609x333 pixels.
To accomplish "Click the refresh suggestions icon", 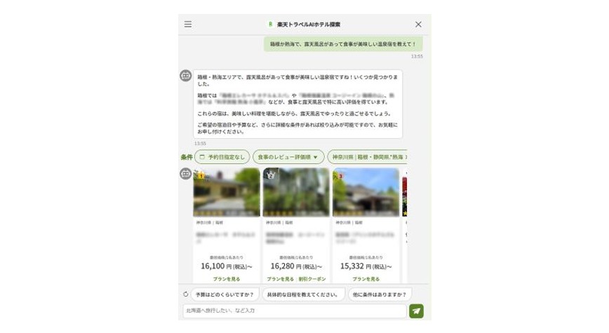I will pyautogui.click(x=186, y=294).
